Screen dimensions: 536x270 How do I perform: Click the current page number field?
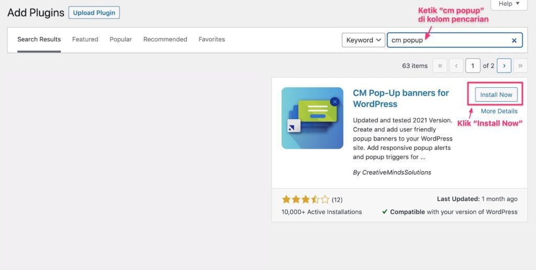tap(473, 66)
